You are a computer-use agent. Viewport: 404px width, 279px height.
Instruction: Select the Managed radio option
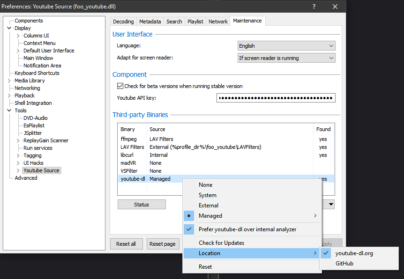(210, 216)
